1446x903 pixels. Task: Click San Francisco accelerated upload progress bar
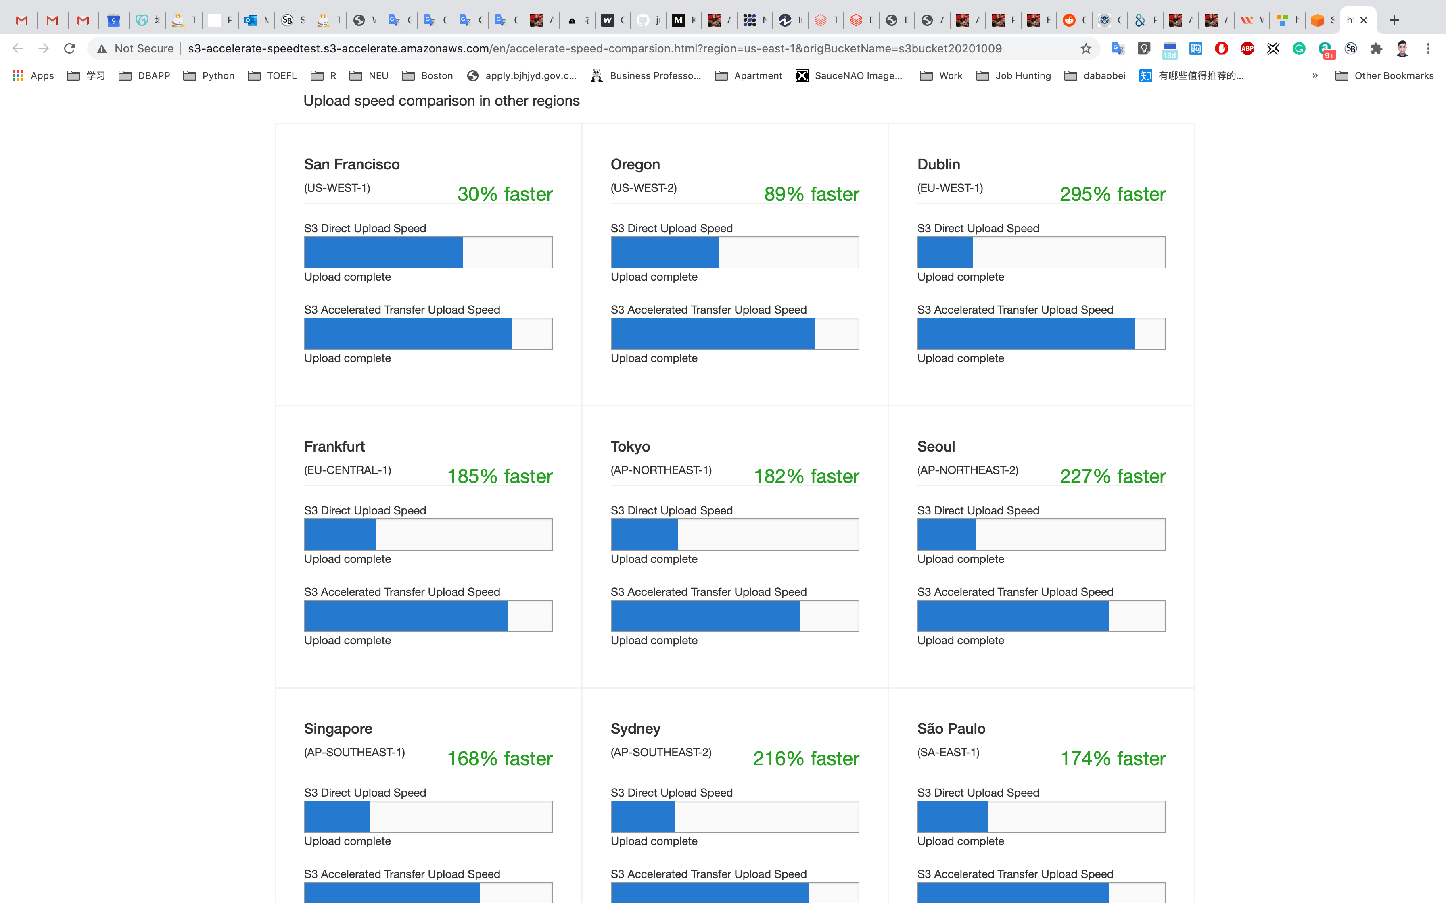pos(428,334)
